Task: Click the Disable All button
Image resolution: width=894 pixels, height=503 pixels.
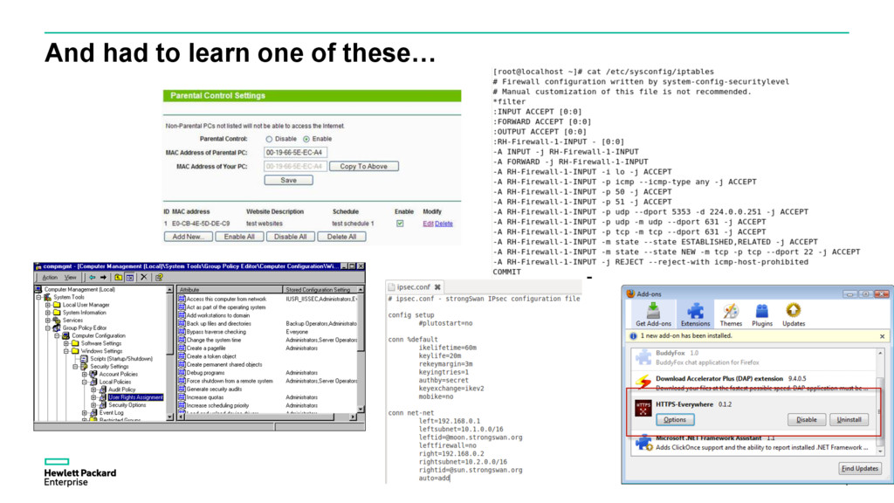Action: tap(290, 237)
